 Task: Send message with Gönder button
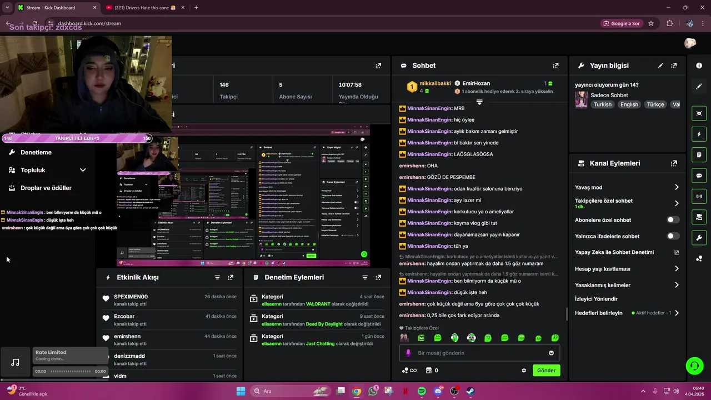pyautogui.click(x=546, y=371)
